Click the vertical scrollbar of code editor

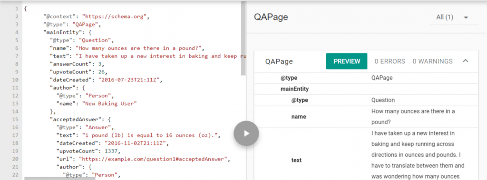[x=243, y=39]
